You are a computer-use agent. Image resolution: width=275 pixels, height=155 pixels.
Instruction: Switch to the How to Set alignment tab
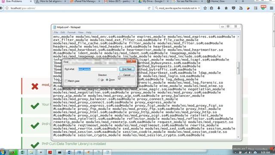pos(51,1)
